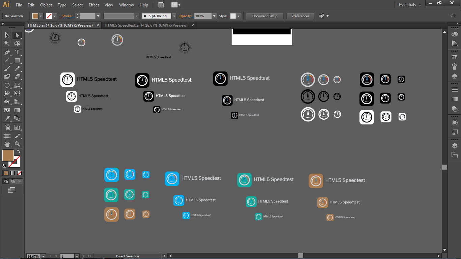The width and height of the screenshot is (461, 259).
Task: Set paint mode to Gradient
Action: [12, 173]
